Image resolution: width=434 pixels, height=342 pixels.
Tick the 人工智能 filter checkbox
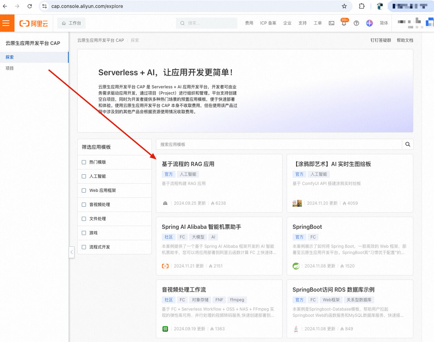click(84, 176)
